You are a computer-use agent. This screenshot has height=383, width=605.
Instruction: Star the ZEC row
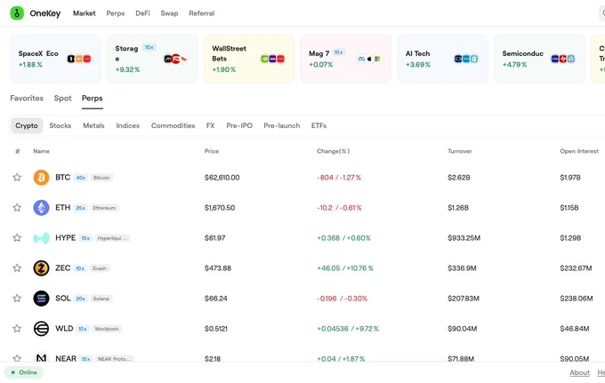17,267
